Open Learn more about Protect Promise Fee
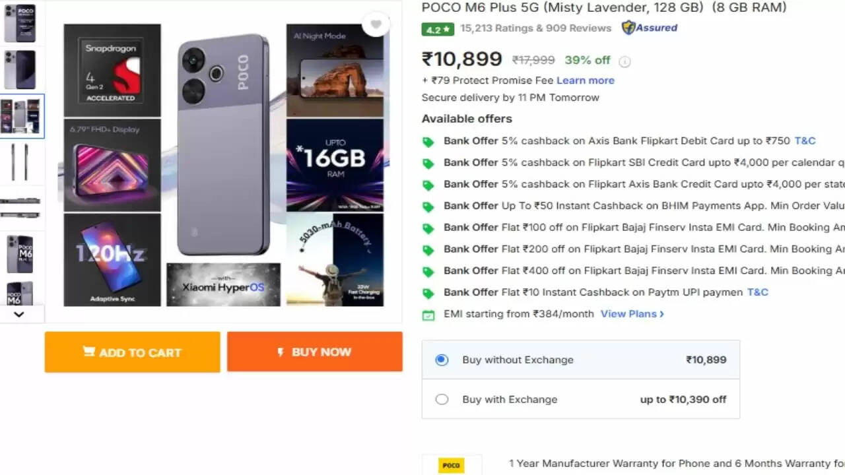 click(585, 80)
